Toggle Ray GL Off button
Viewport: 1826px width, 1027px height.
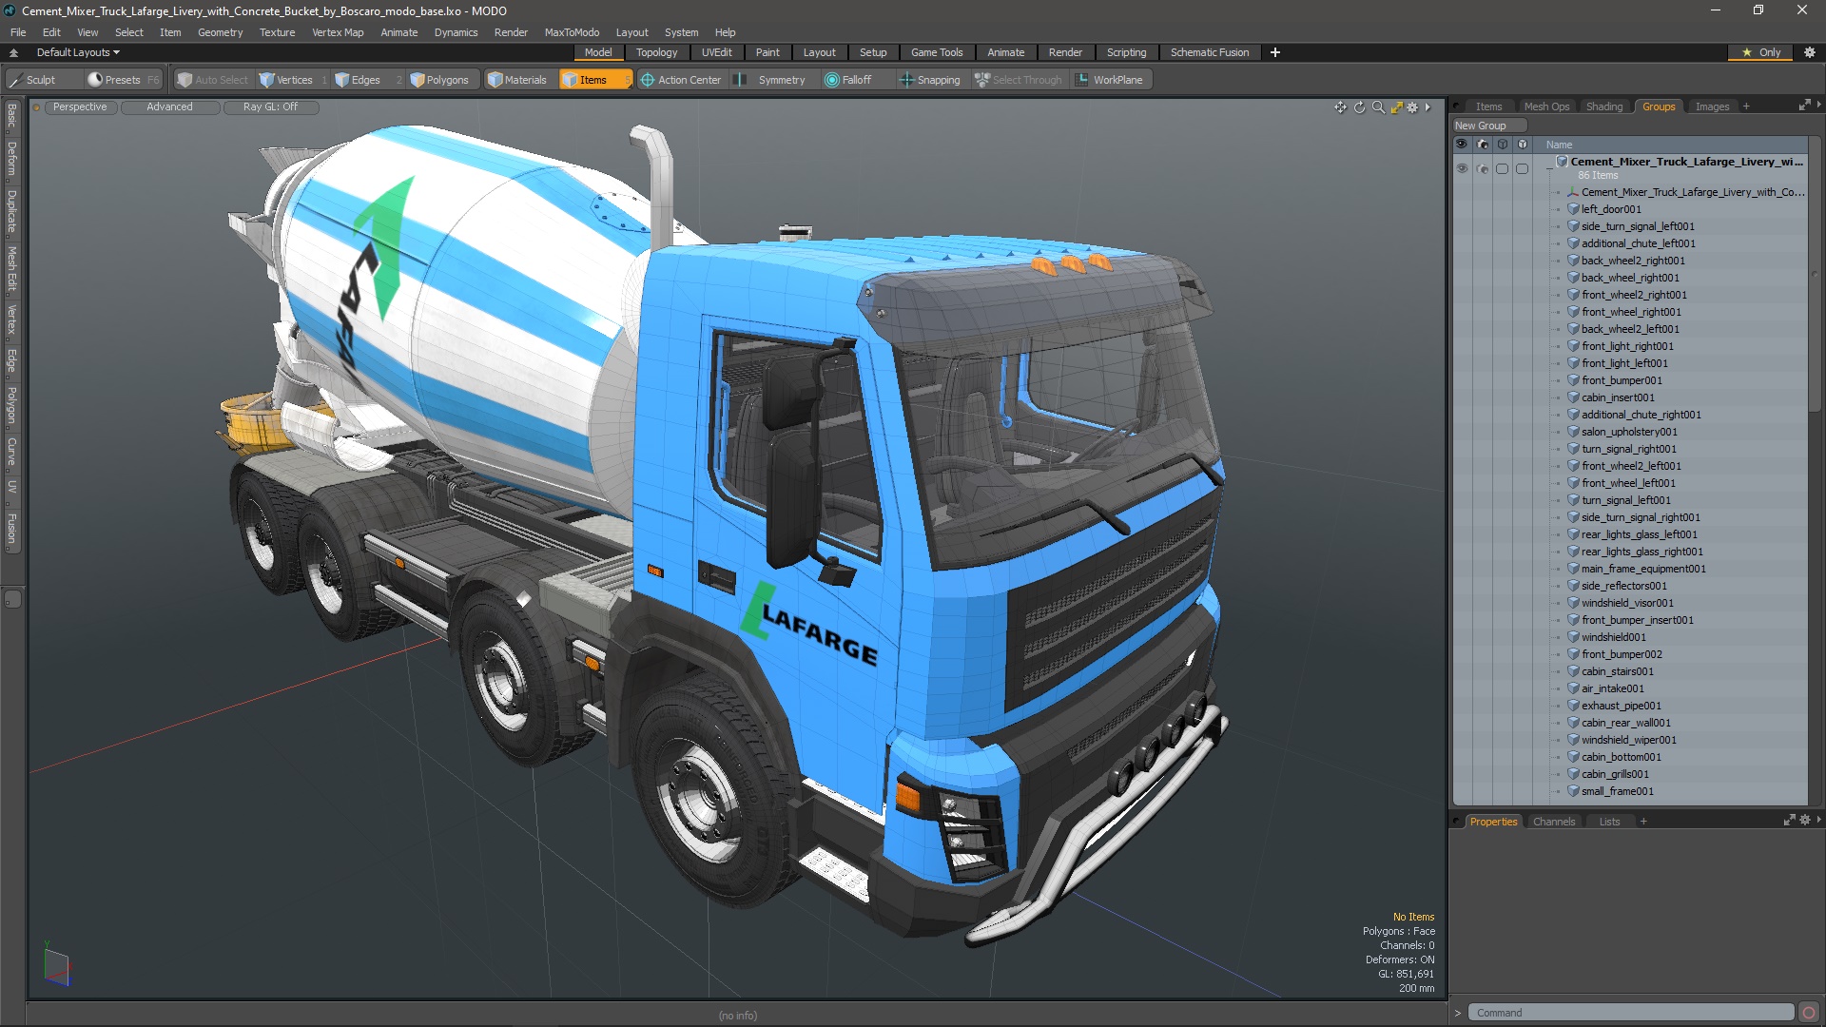pyautogui.click(x=270, y=107)
